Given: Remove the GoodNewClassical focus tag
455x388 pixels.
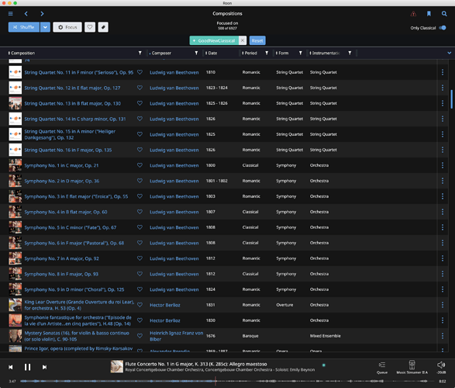Looking at the screenshot, I should point(243,40).
